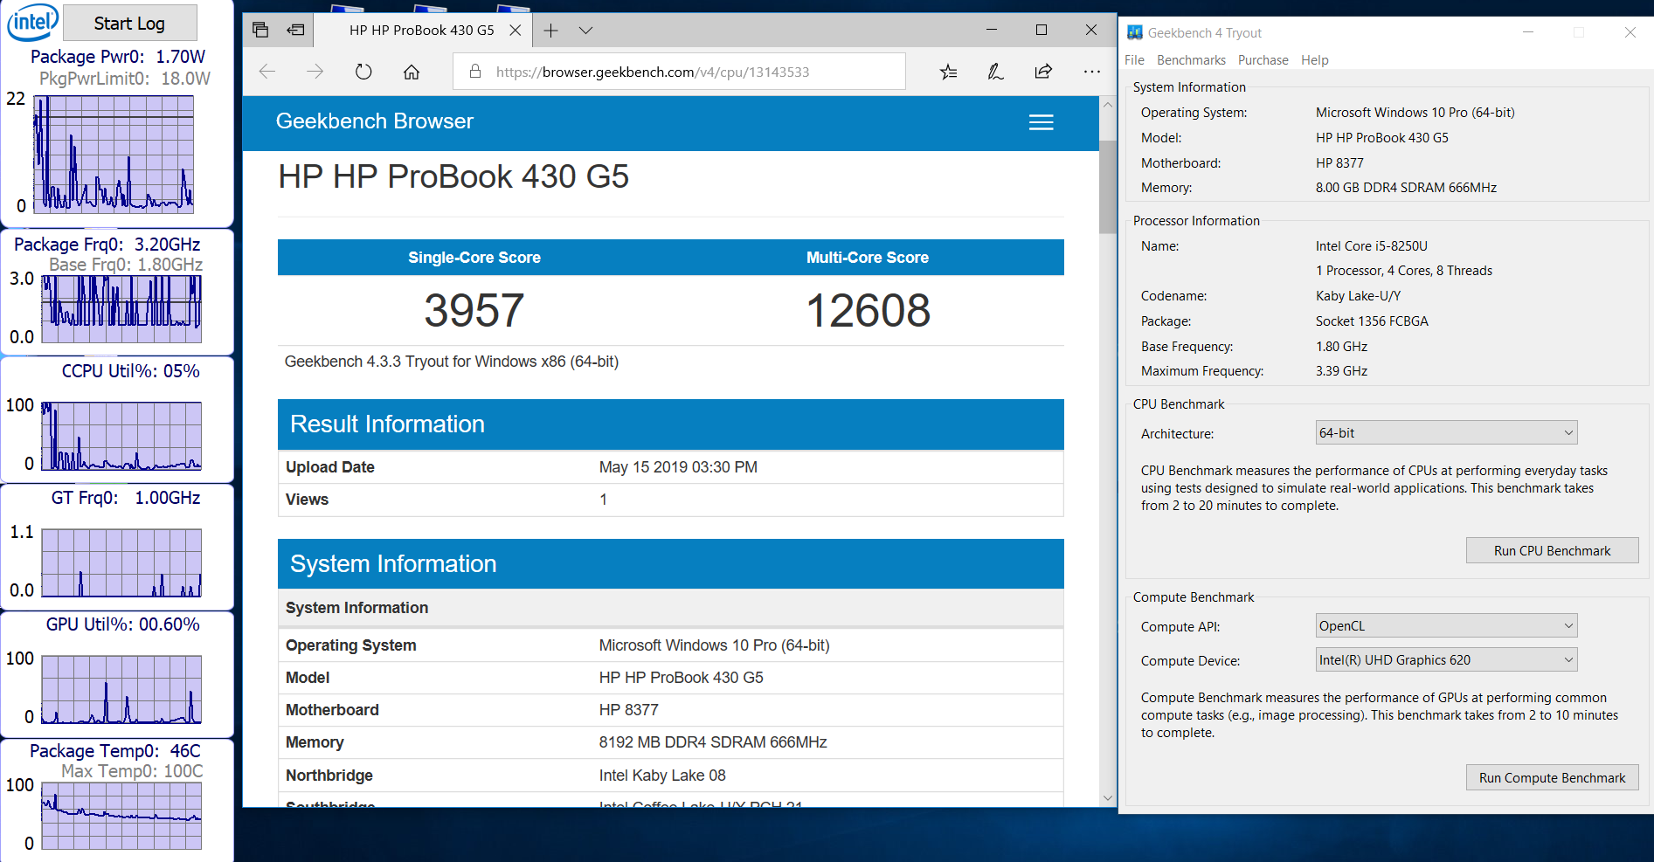Click the Geekbench 4.3.3 Tryout version text
Viewport: 1654px width, 862px height.
[x=451, y=362]
